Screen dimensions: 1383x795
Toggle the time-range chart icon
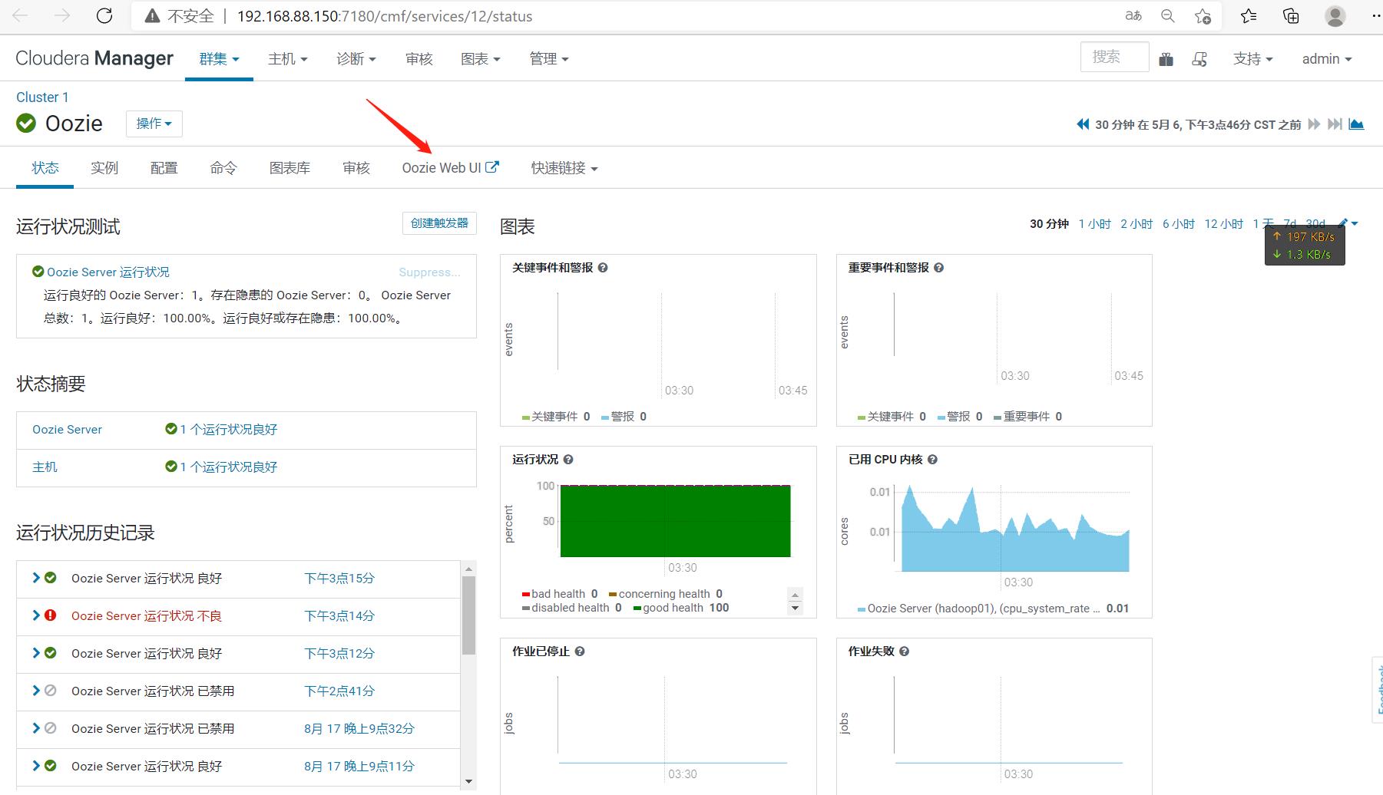1357,124
